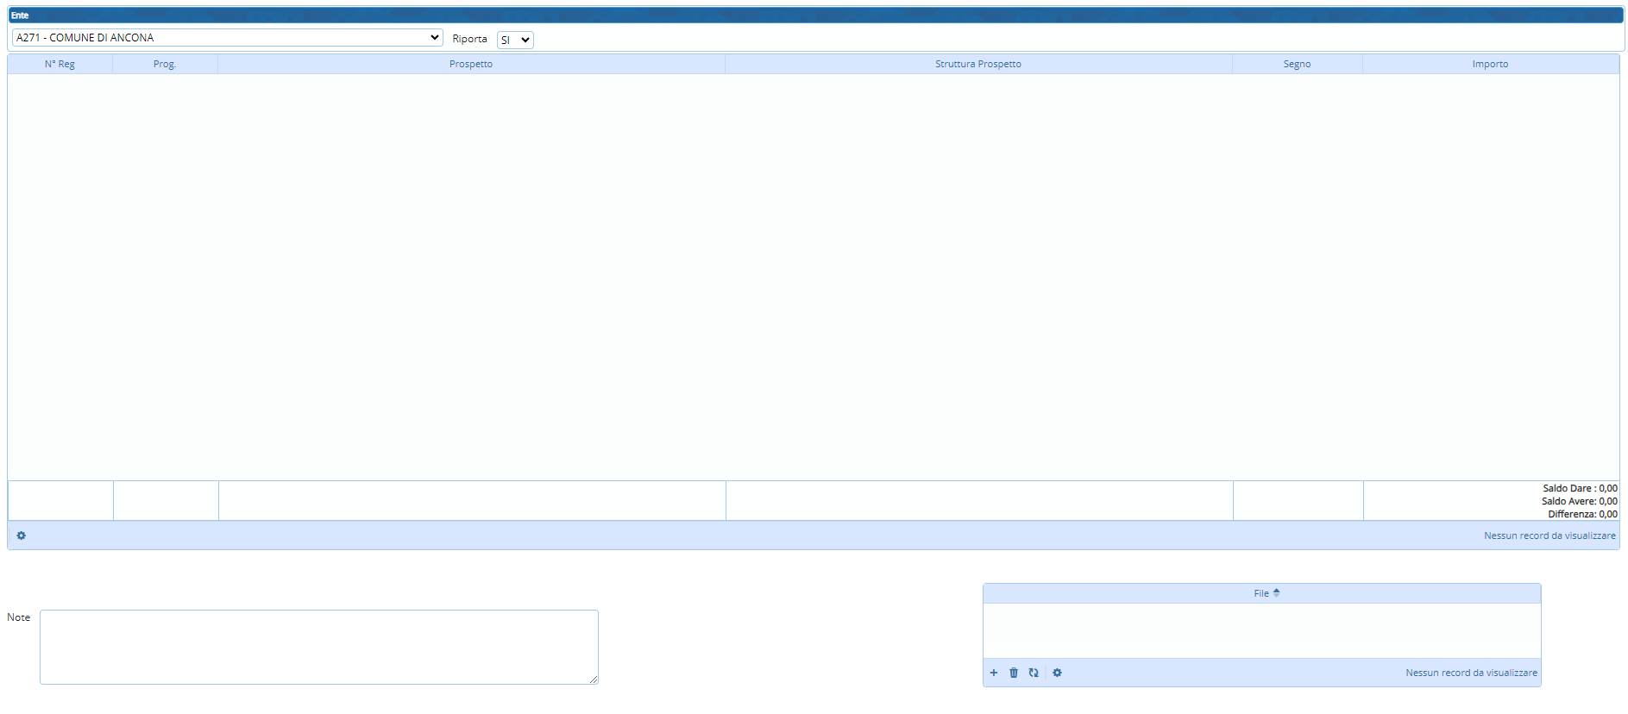Click the trash icon in File panel
This screenshot has width=1628, height=714.
tap(1014, 673)
